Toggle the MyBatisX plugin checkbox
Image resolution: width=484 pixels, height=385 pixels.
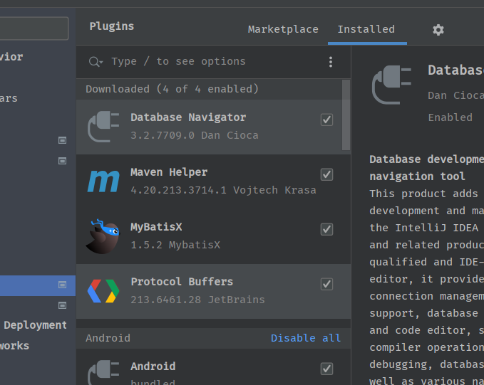pyautogui.click(x=326, y=229)
